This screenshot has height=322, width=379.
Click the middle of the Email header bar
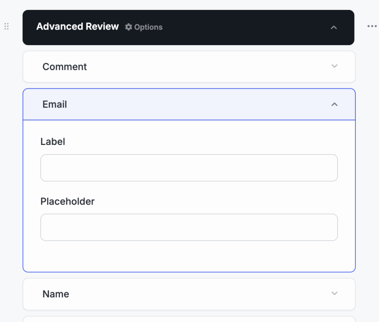coord(189,105)
